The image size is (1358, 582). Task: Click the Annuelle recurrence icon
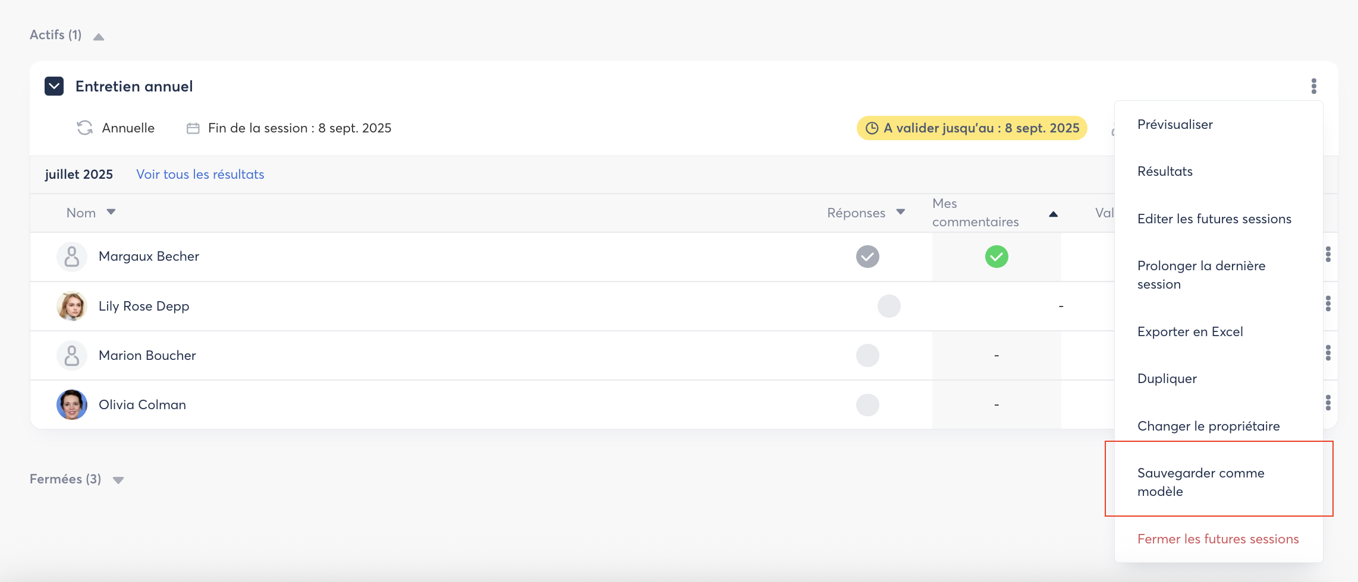pos(85,128)
